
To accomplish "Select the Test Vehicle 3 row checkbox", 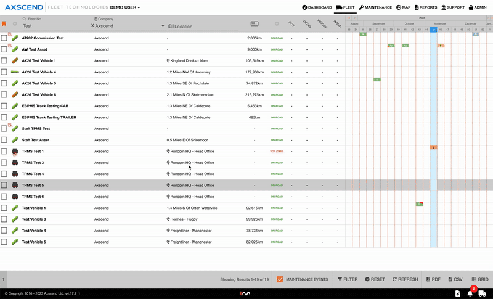I will click(4, 219).
